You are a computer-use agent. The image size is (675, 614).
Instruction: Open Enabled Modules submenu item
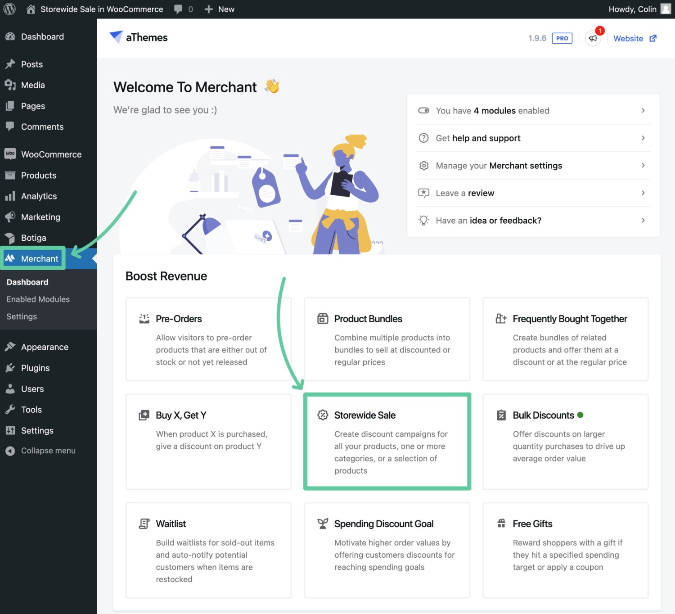[38, 299]
